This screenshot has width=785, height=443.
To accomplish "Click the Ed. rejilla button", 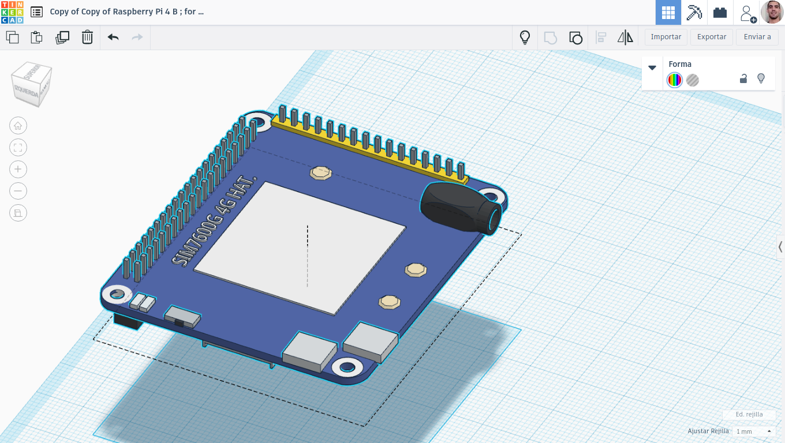I will point(749,414).
